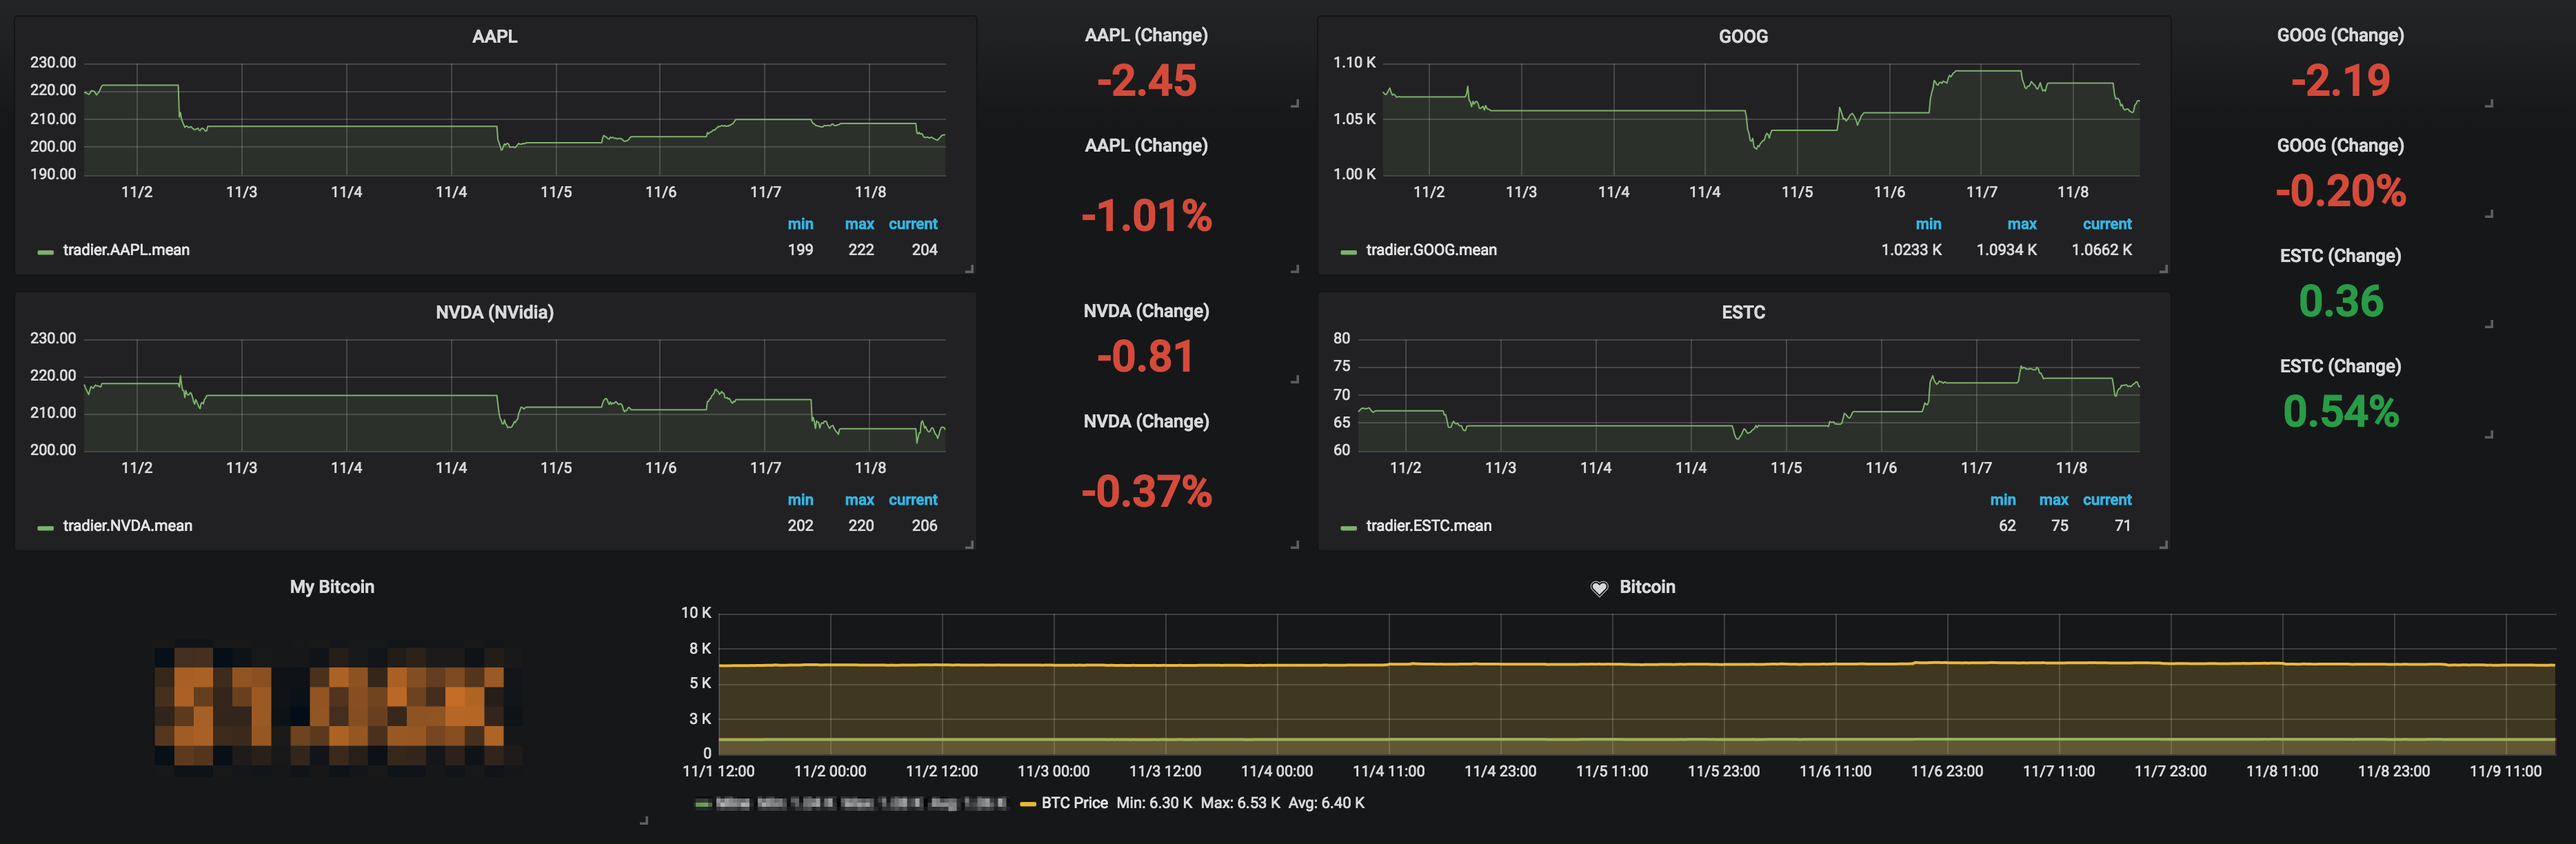The height and width of the screenshot is (844, 2576).
Task: Open the color picker for the tradier.GOOG.mean series
Action: click(1348, 252)
